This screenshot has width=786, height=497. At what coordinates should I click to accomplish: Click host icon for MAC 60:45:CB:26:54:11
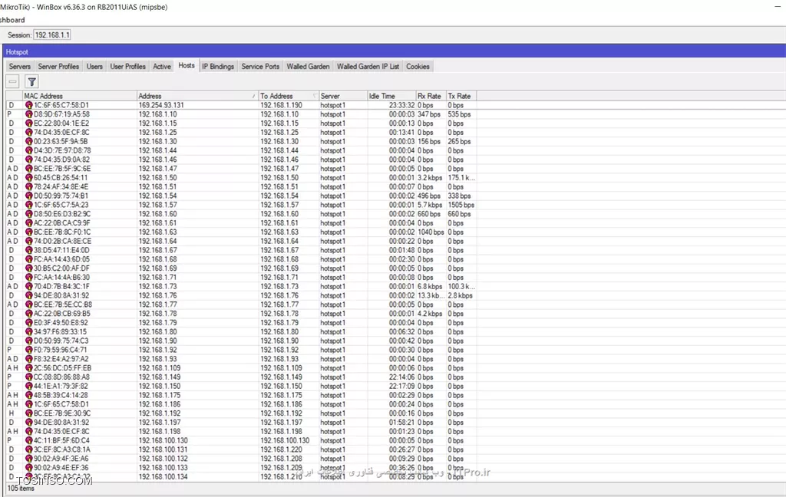pos(28,177)
